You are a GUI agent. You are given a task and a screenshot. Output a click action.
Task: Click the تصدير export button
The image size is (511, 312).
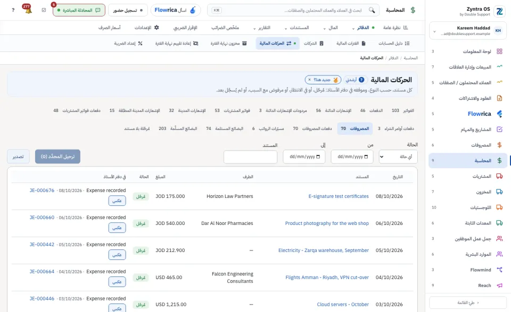pyautogui.click(x=18, y=157)
